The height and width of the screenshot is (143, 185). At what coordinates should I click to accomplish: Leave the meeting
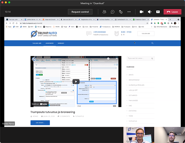pyautogui.click(x=172, y=12)
